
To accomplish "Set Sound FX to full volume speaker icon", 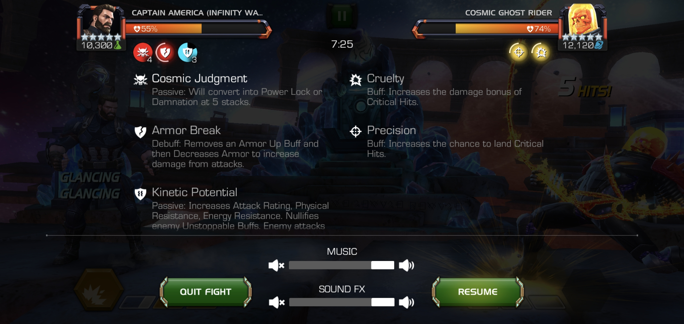I will point(406,302).
